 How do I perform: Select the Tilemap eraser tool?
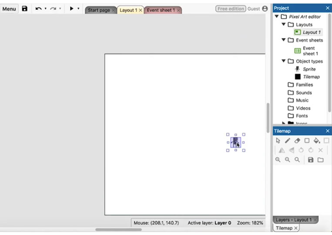click(297, 141)
